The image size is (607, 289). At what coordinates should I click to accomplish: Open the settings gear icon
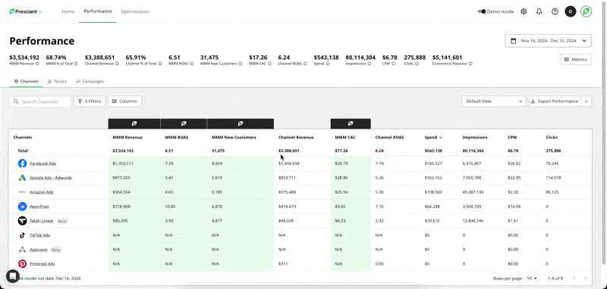coord(524,11)
